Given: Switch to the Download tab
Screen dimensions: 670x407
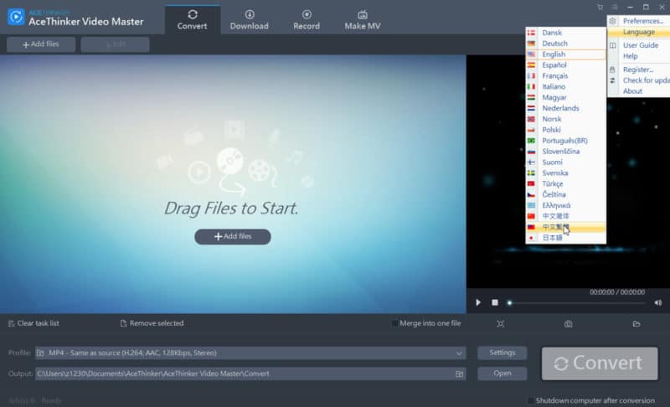Looking at the screenshot, I should (x=249, y=19).
